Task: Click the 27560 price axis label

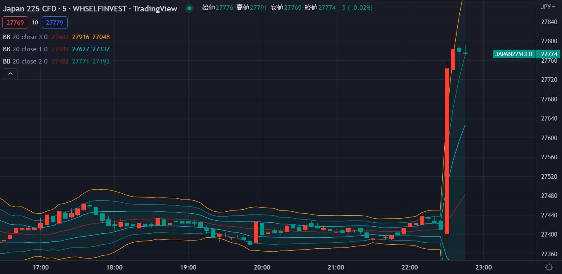Action: tap(549, 157)
